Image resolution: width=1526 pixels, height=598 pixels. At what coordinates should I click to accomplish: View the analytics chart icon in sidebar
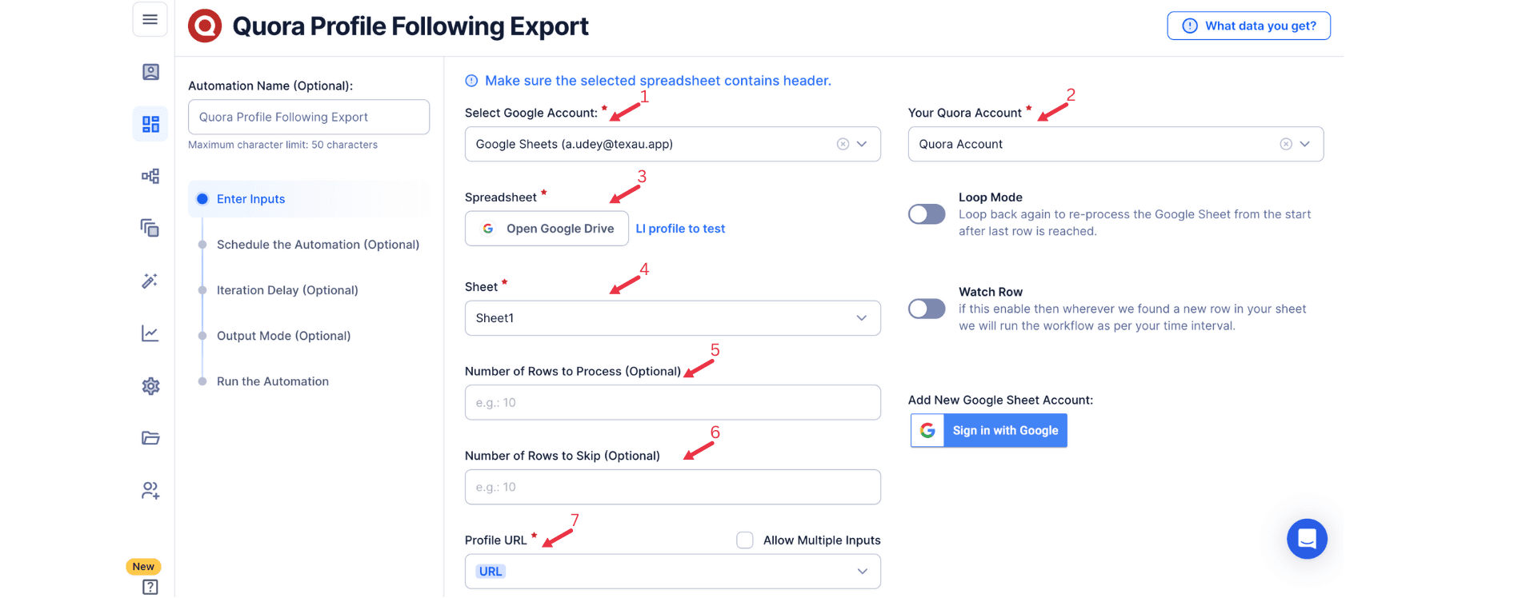point(150,333)
